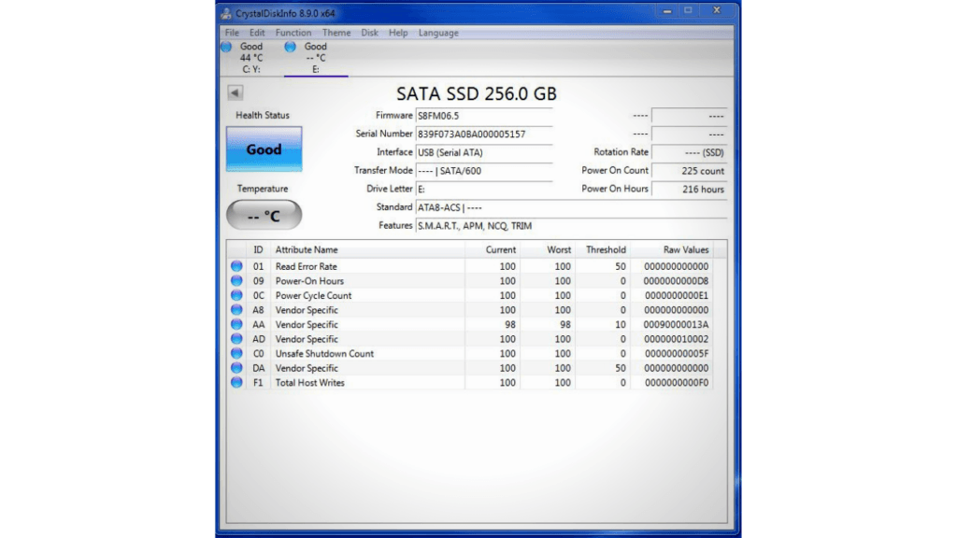Viewport: 957px width, 538px height.
Task: Click the Rotation Rate value field
Action: [x=689, y=152]
